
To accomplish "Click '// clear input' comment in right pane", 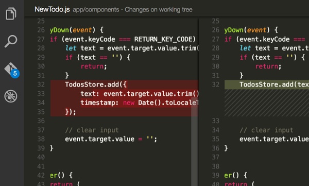I will (x=266, y=130).
